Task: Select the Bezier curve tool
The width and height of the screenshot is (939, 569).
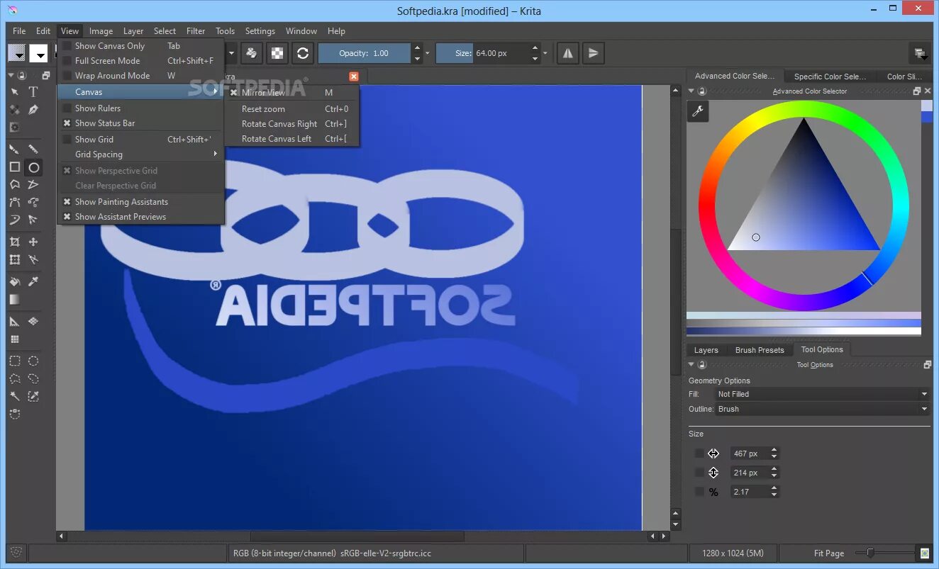Action: [14, 203]
